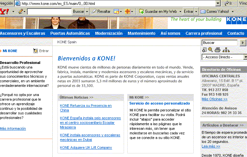247x157 pixels.
Task: Expand the address bar history dropdown
Action: [x=218, y=3]
